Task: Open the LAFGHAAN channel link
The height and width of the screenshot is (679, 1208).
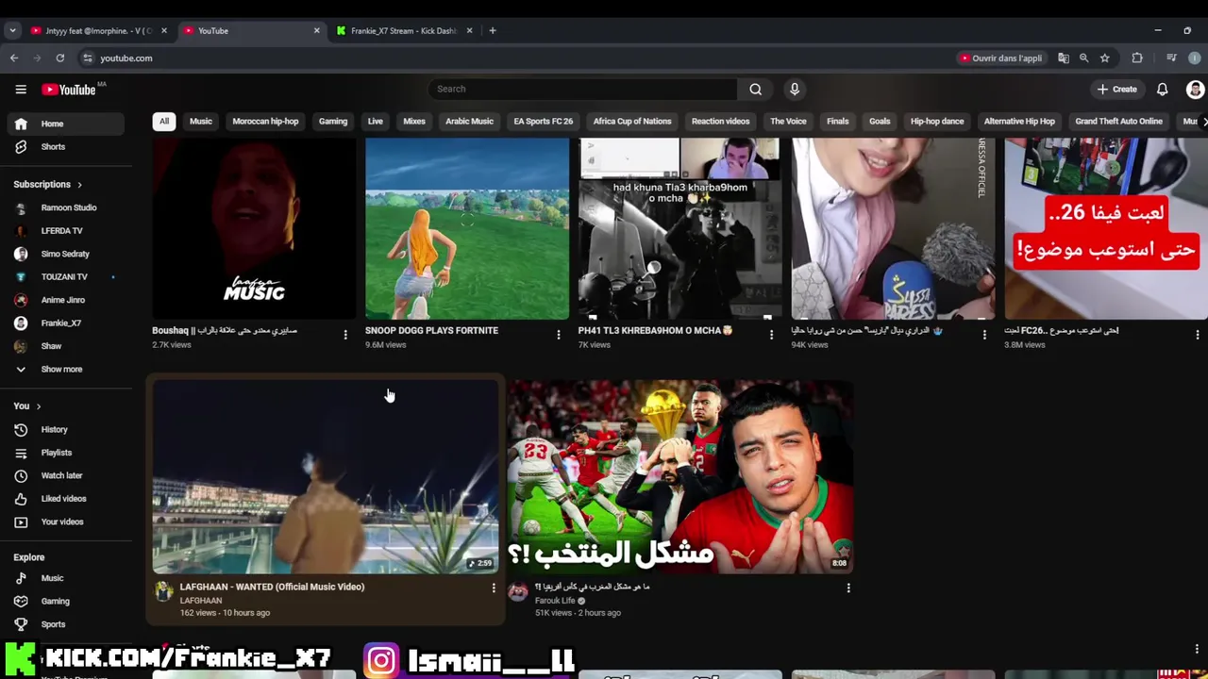Action: (201, 601)
